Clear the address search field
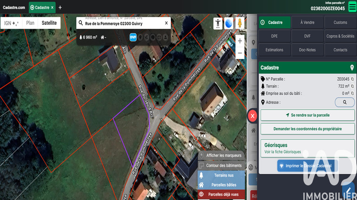 coord(166,23)
